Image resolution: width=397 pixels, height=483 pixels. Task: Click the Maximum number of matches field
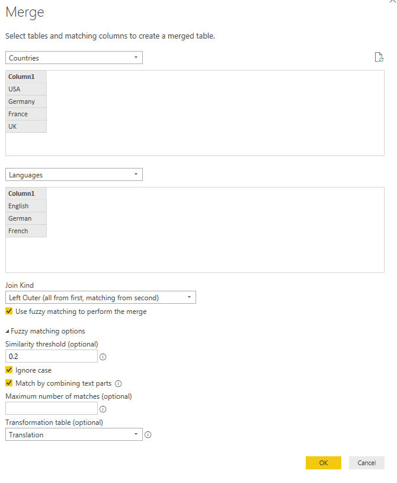pyautogui.click(x=51, y=409)
